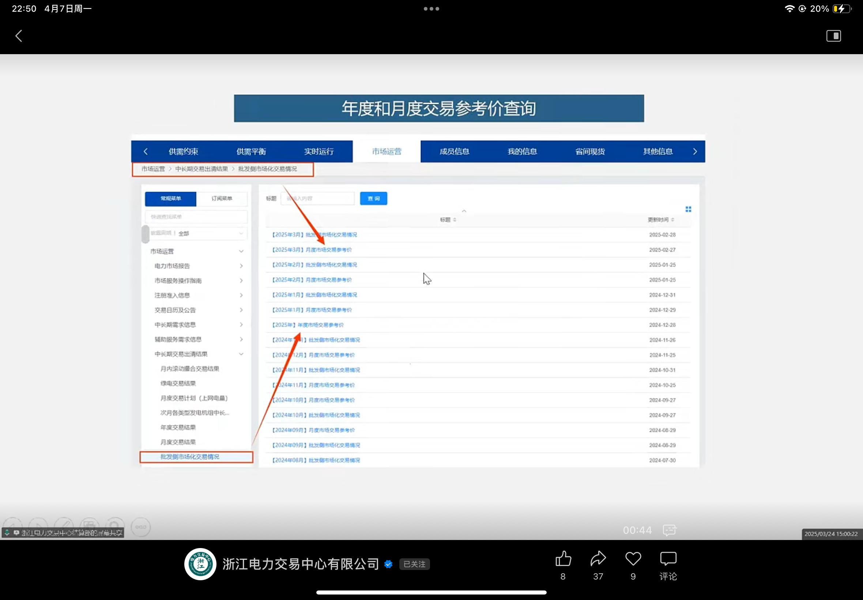The image size is (863, 600).
Task: Toggle the 已关注 follow button
Action: pyautogui.click(x=414, y=564)
